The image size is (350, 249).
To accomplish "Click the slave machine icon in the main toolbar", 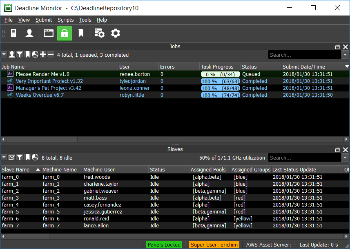I will 13,33.
